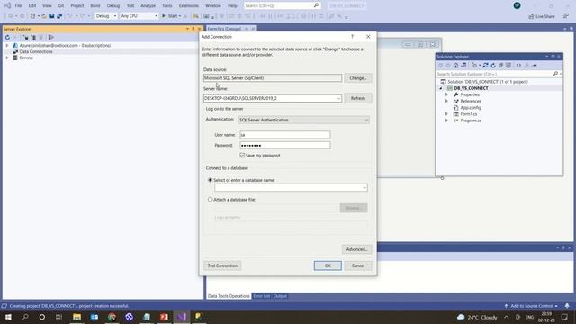
Task: Refresh the Server Explorer tree
Action: [7, 37]
